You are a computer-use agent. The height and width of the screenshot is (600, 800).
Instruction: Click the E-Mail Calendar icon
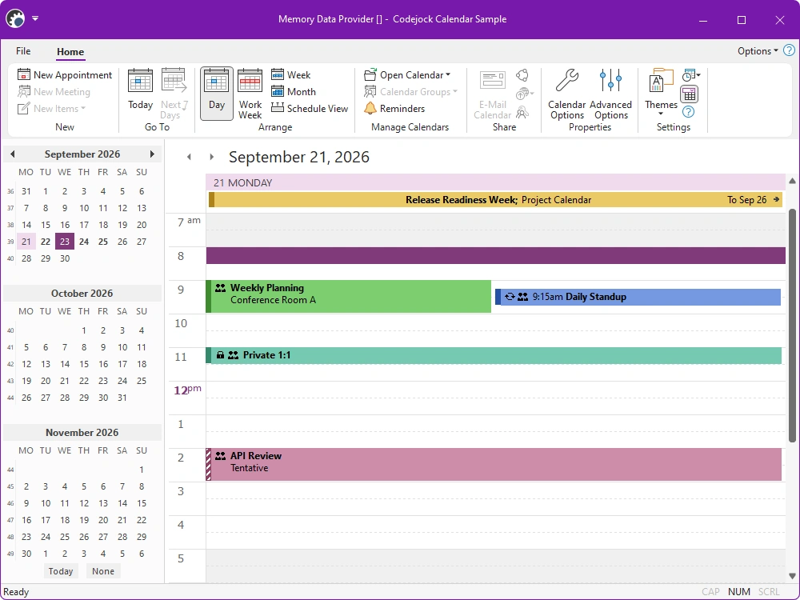pos(492,94)
